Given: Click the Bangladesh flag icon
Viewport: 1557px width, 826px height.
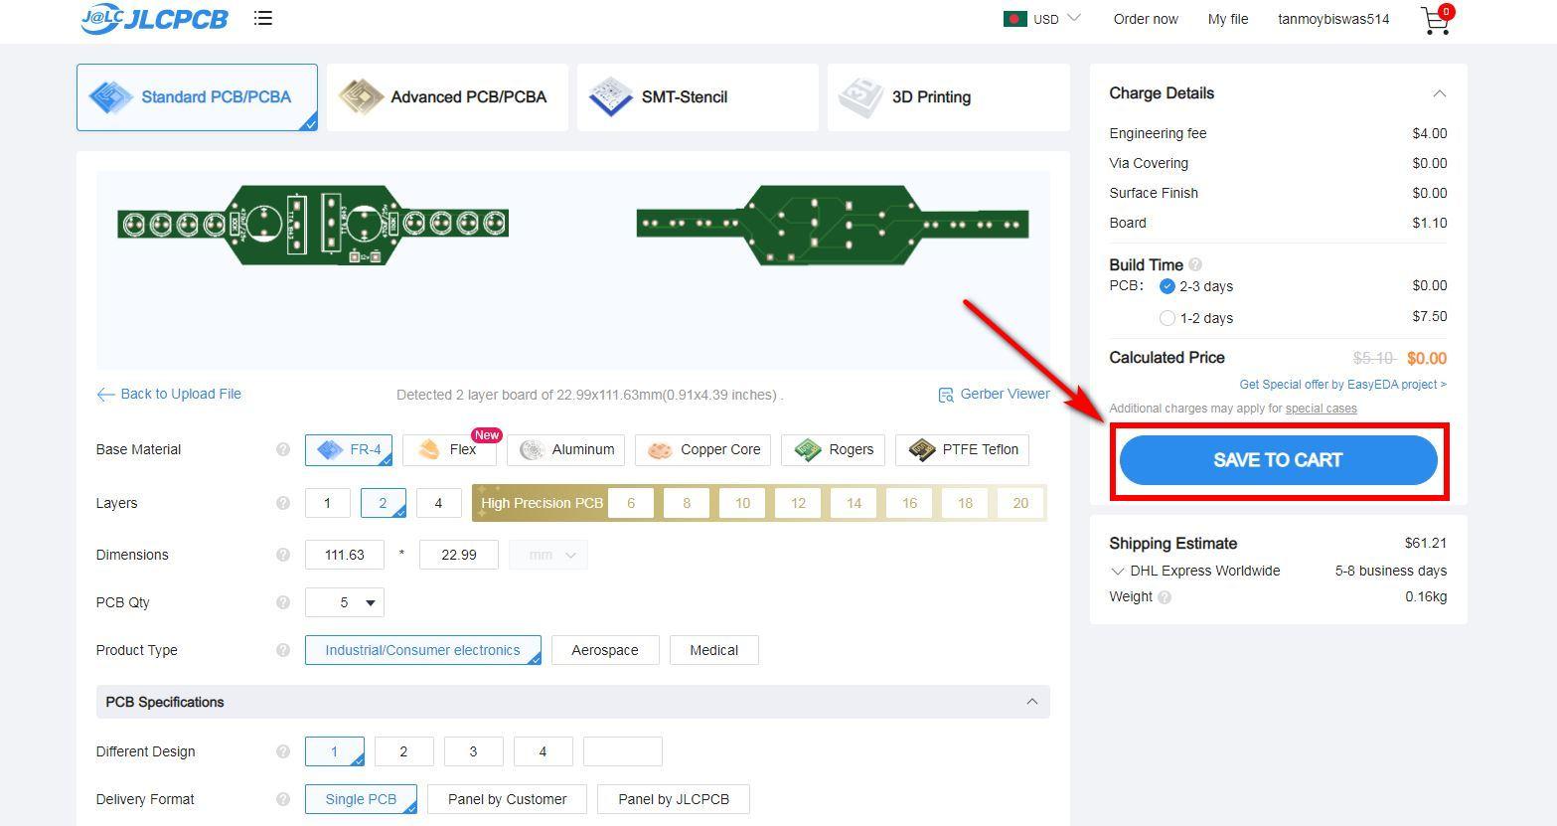Looking at the screenshot, I should (1014, 19).
